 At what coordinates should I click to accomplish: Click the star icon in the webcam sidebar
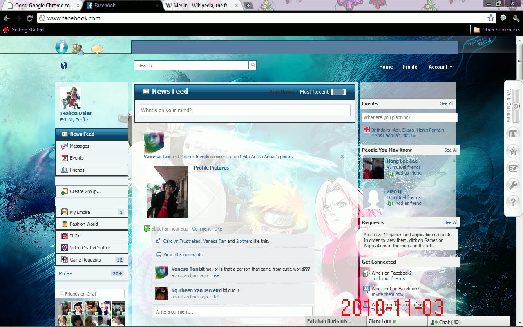coord(513,151)
